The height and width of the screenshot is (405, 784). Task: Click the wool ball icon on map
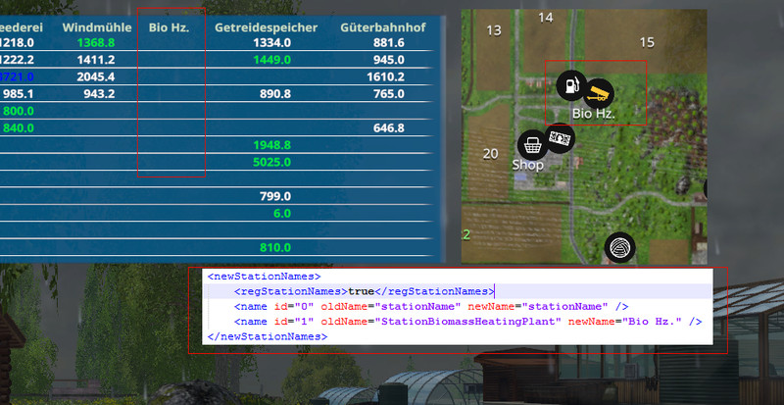click(619, 246)
